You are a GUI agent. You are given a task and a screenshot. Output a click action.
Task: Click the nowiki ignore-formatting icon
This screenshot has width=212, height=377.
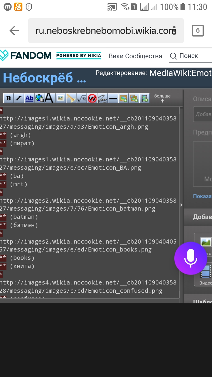coord(92,98)
